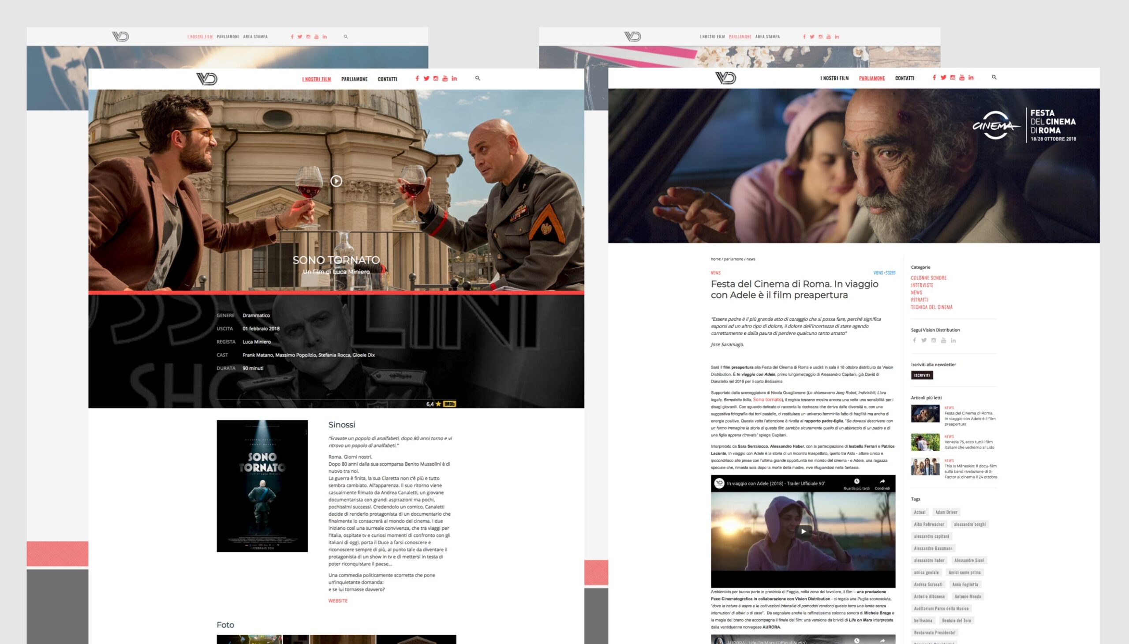Click the Benicio del Toro tag
Screen dimensions: 1129x644
click(957, 621)
